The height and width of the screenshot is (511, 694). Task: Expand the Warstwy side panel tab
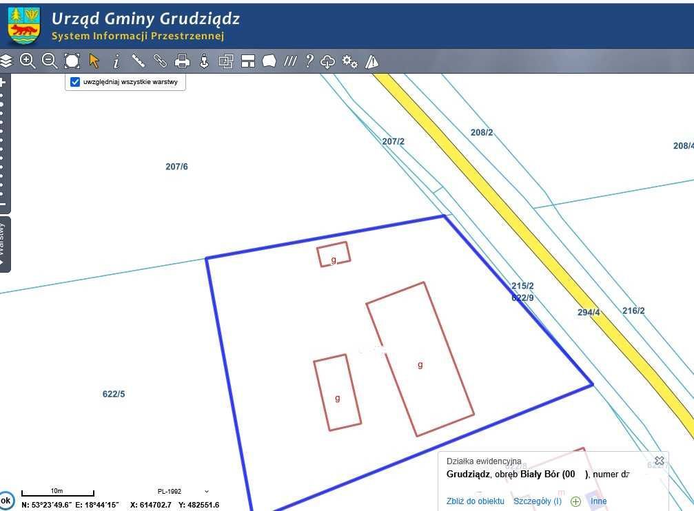click(3, 244)
